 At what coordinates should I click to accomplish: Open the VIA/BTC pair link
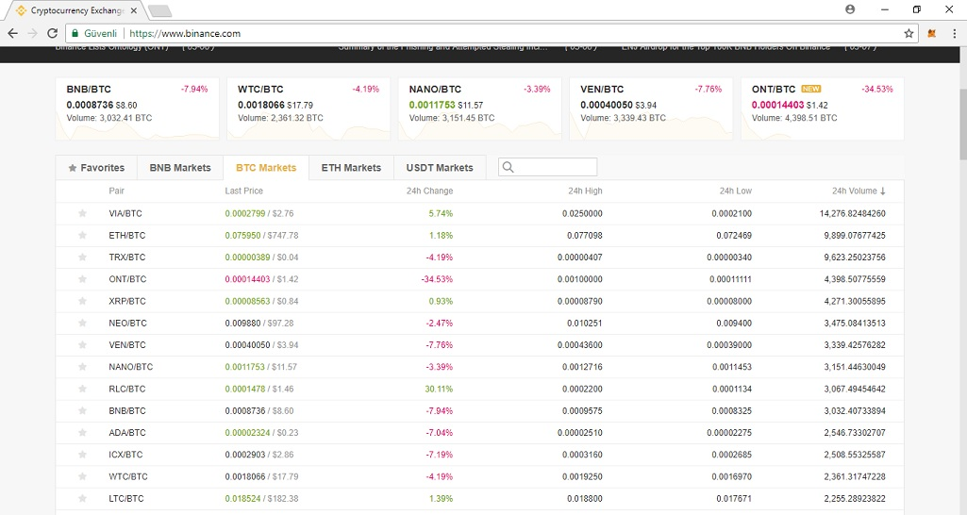click(x=125, y=213)
